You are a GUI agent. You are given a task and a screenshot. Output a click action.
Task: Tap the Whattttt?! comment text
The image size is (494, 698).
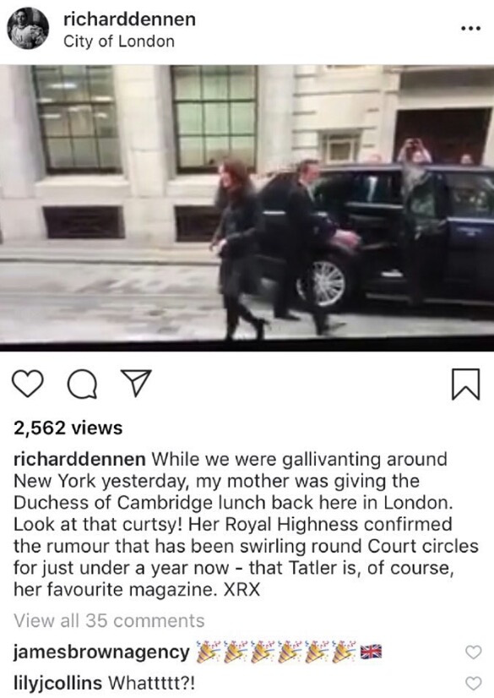click(x=152, y=683)
